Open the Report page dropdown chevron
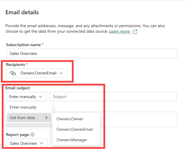The image size is (187, 150). 41,143
